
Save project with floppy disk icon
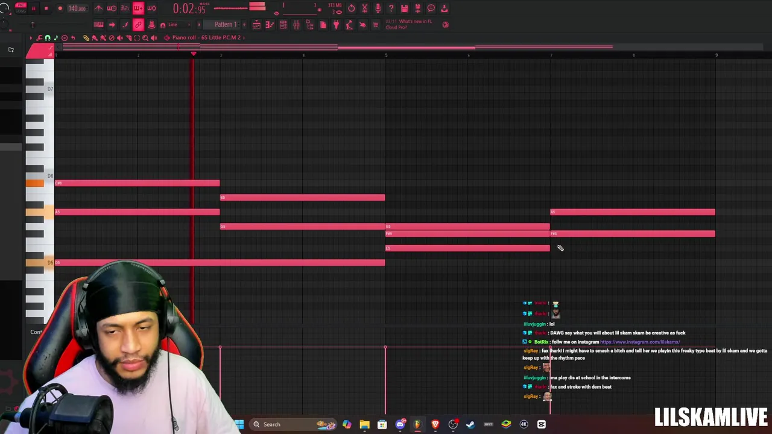tap(404, 8)
